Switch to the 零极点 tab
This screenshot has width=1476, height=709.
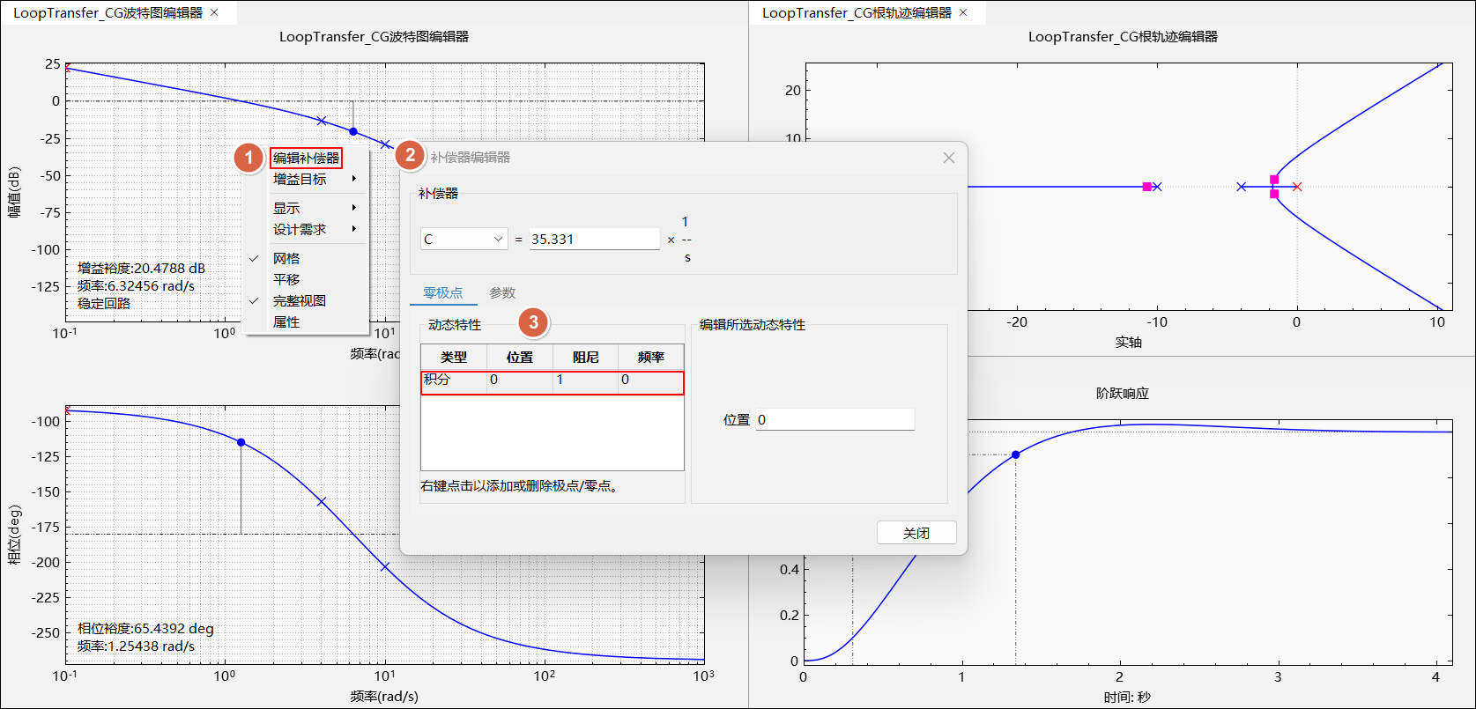(x=442, y=293)
